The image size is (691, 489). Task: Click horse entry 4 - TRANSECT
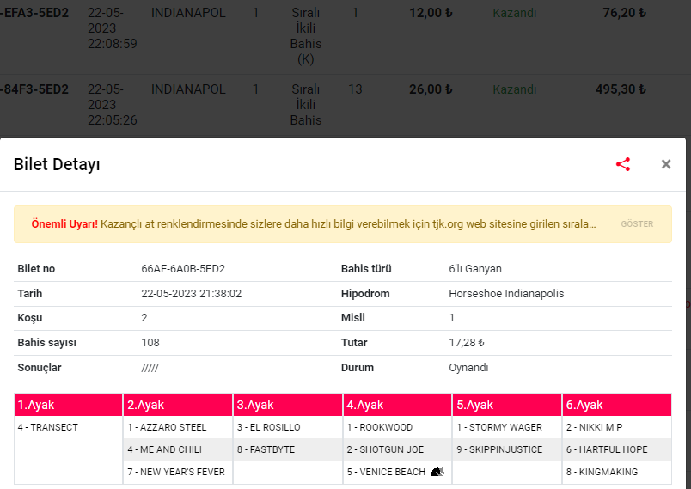tap(47, 427)
